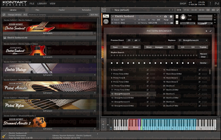Clear the library search field with X
Viewport: 221px width, 140px height.
point(87,14)
